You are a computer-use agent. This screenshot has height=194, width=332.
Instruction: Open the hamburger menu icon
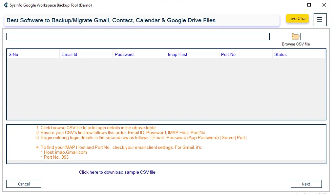(320, 20)
